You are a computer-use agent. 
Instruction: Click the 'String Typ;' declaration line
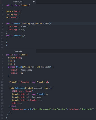(12, 14)
